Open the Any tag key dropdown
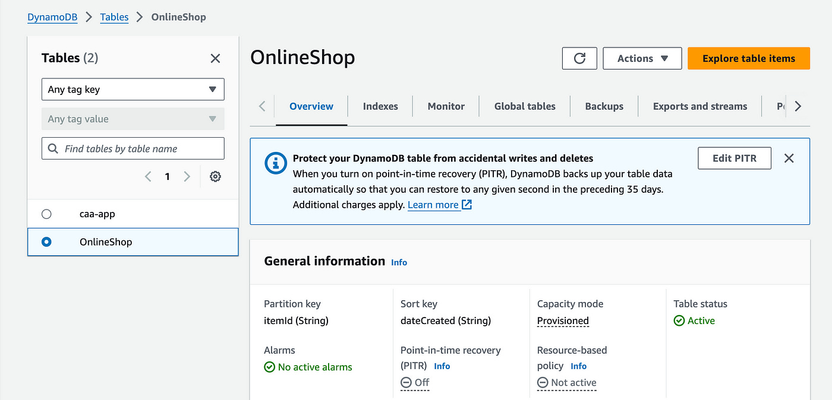The image size is (832, 400). pos(133,90)
